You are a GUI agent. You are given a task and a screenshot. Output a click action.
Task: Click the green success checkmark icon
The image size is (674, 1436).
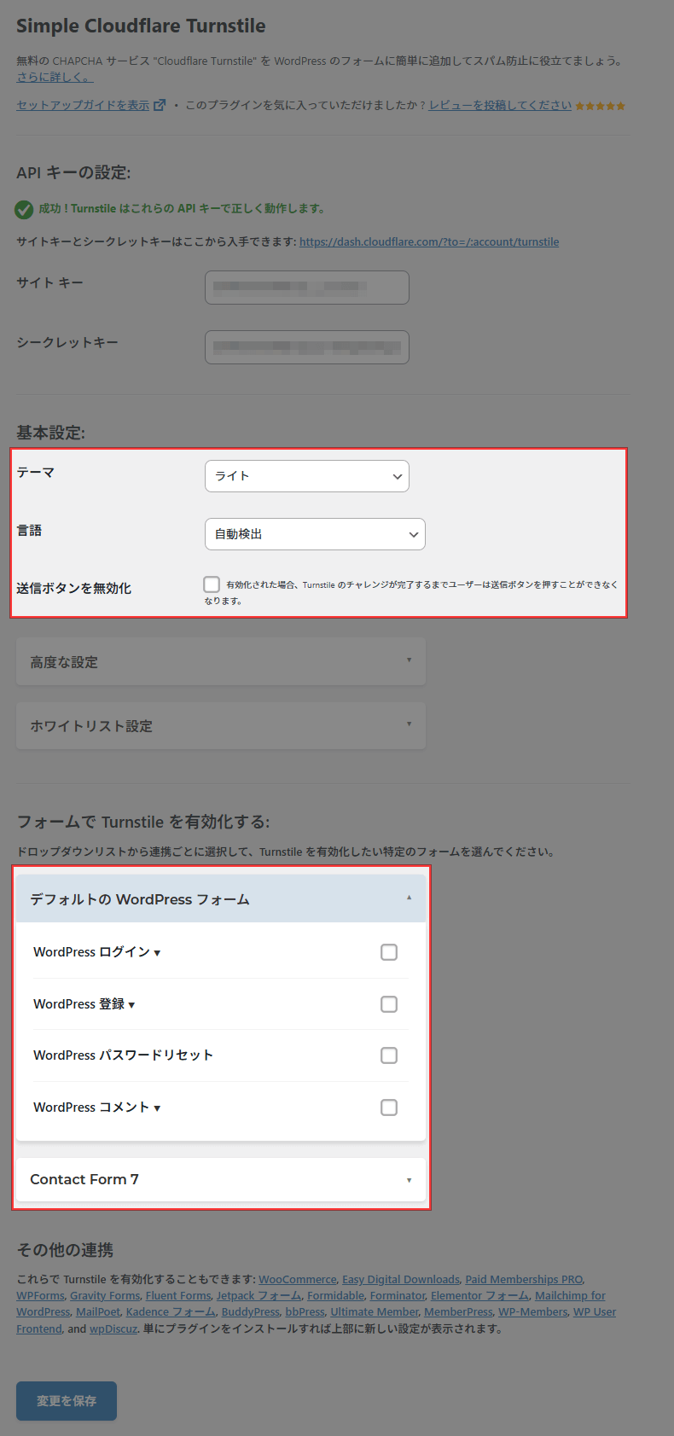tap(24, 209)
